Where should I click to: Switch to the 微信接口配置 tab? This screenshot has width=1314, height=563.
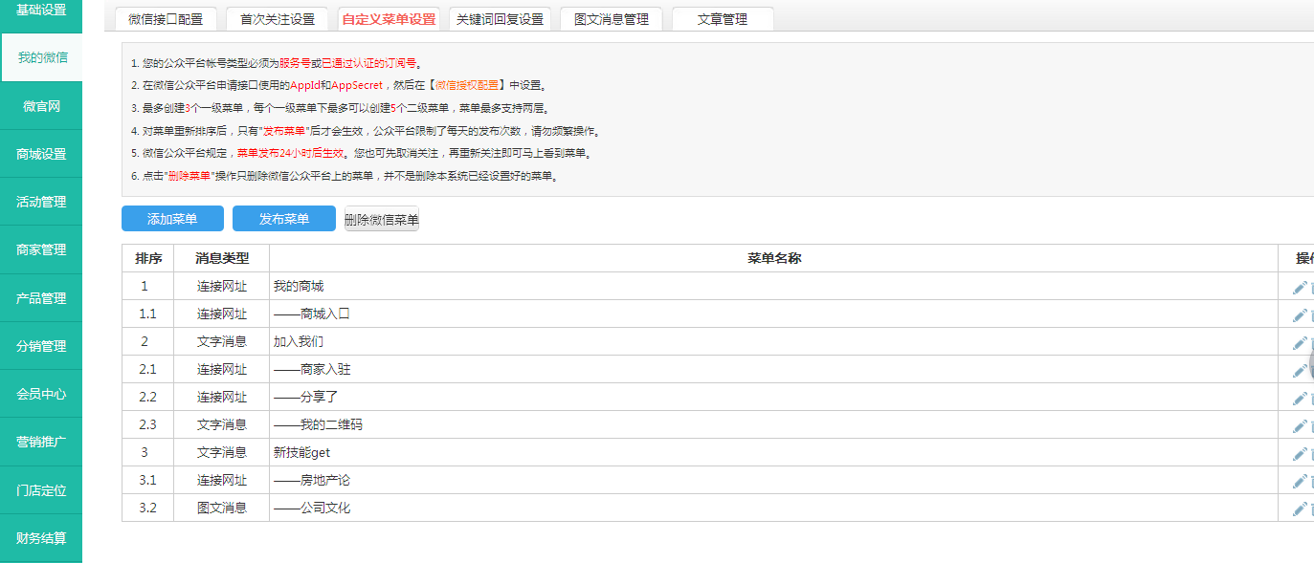(x=166, y=19)
